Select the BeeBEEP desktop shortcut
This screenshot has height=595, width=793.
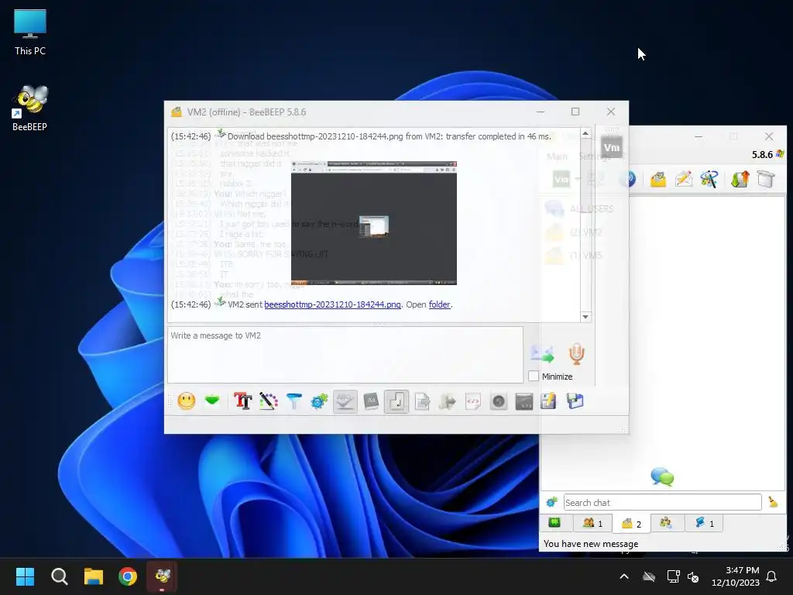30,108
